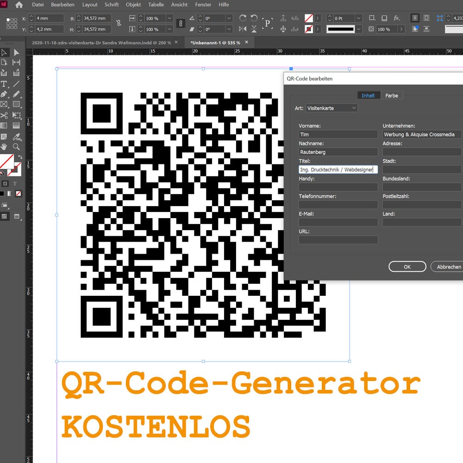Select the Pencil tool
This screenshot has height=463, width=463.
pos(16,94)
